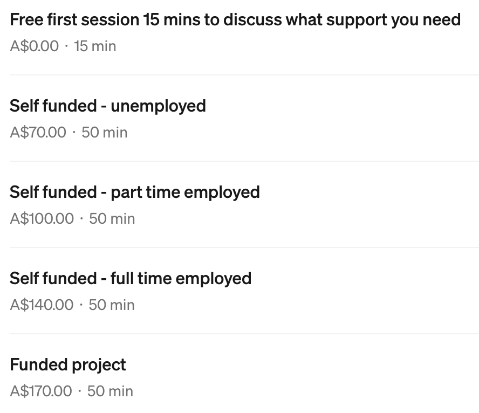Click the 50 min duration under part time option

[x=112, y=218]
